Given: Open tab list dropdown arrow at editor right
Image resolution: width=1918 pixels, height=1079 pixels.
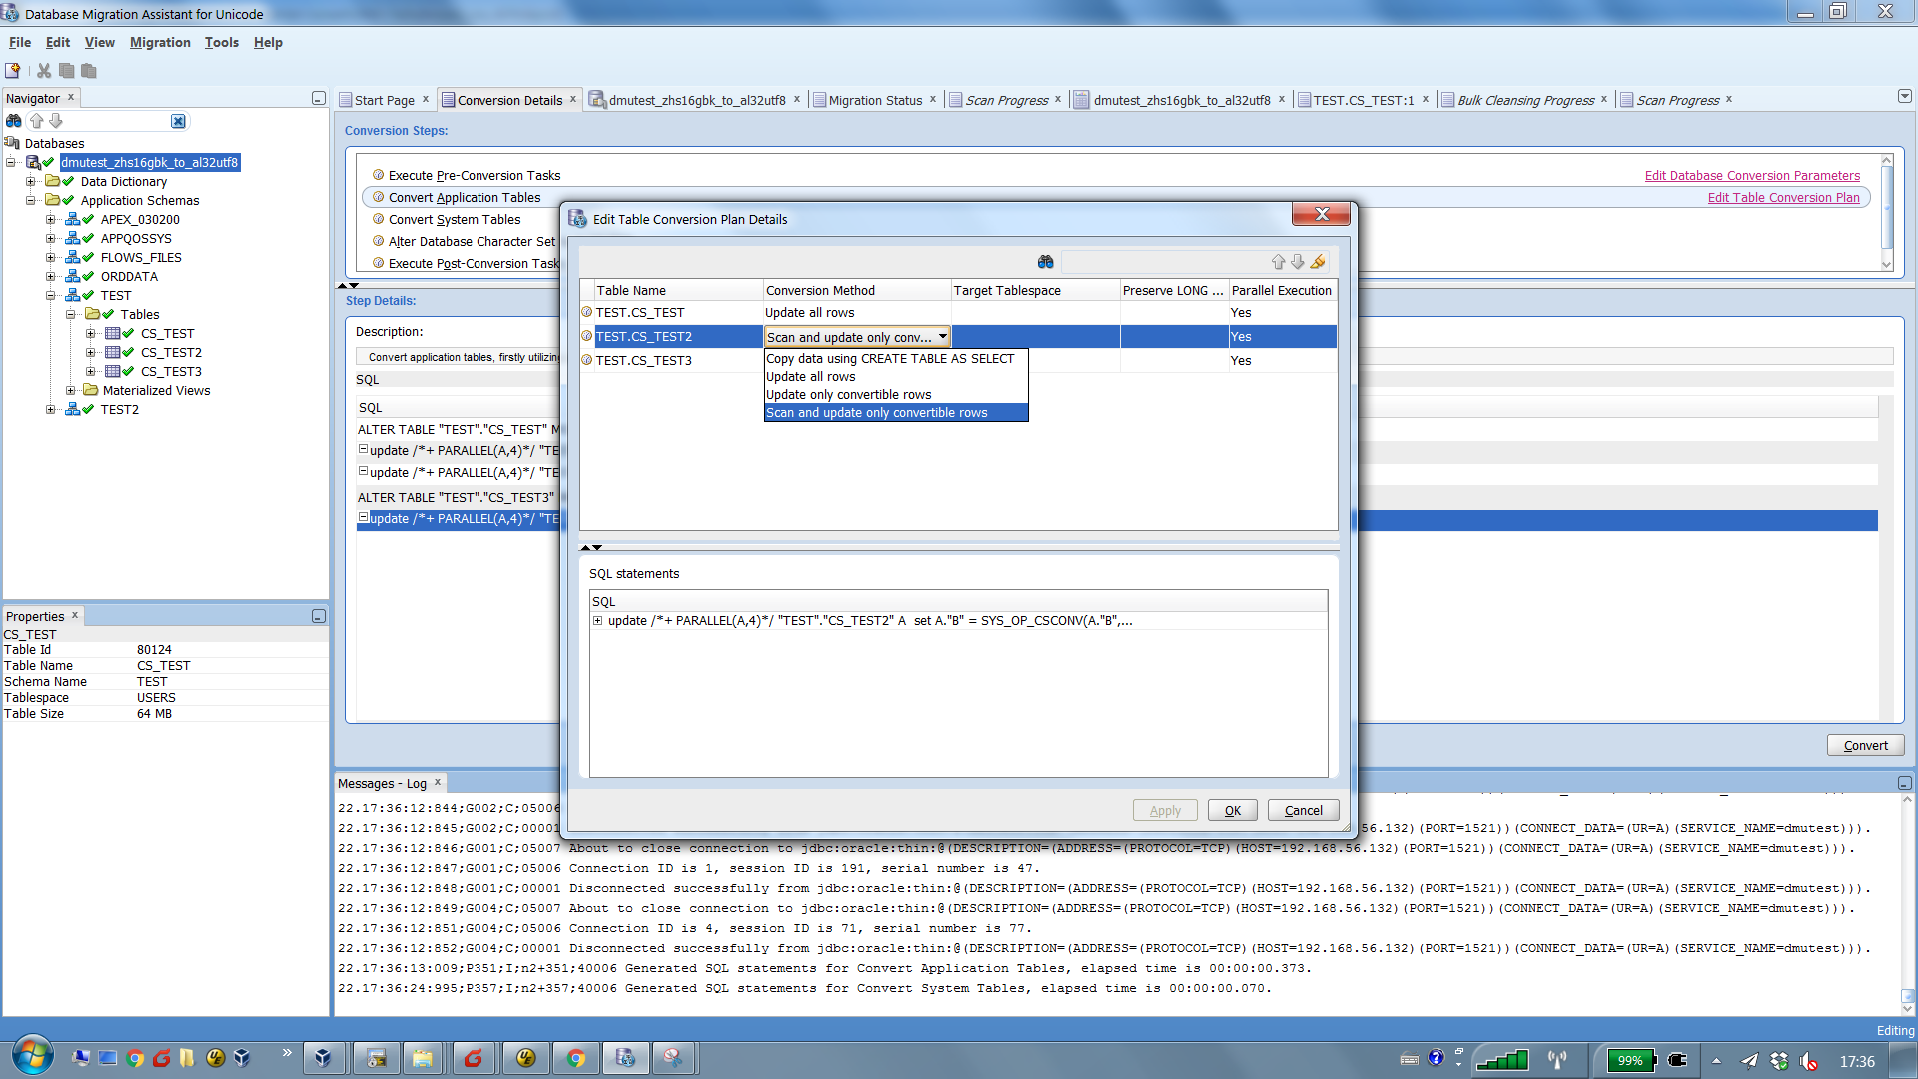Looking at the screenshot, I should (x=1905, y=97).
